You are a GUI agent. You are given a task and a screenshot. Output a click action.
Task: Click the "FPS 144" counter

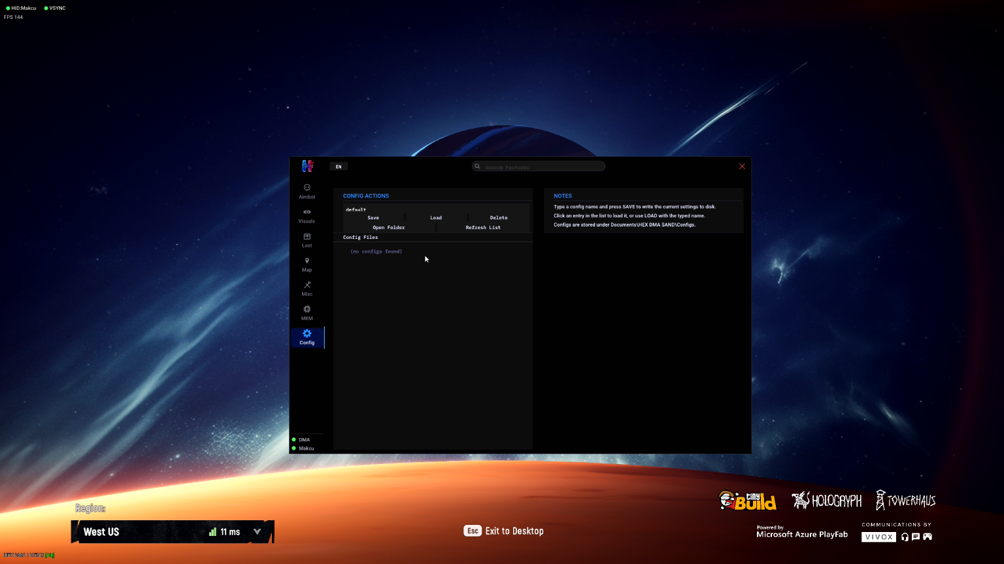pos(13,17)
